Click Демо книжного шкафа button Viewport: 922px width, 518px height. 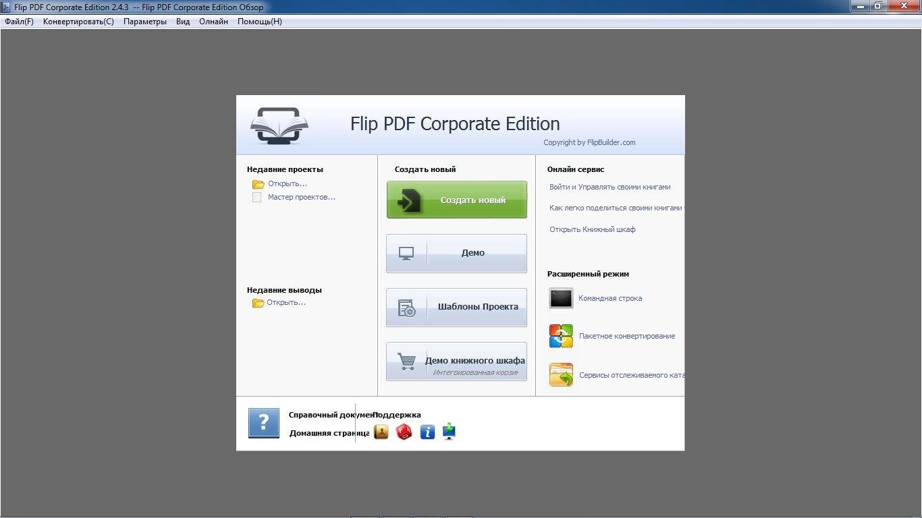tap(456, 362)
